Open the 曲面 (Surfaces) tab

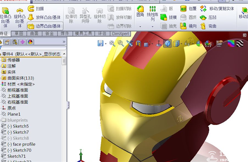34,33
